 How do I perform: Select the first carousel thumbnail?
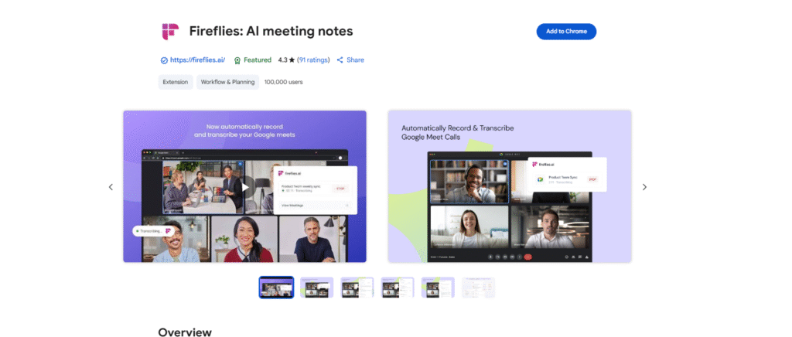[276, 288]
